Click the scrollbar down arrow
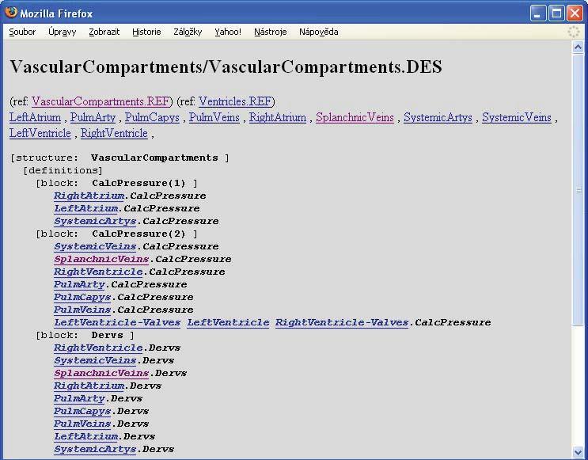Screen dimensions: 588x460 click(x=578, y=452)
